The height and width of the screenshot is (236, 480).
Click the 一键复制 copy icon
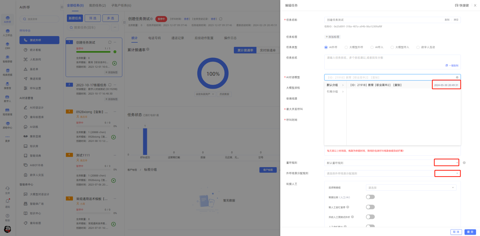447,66
